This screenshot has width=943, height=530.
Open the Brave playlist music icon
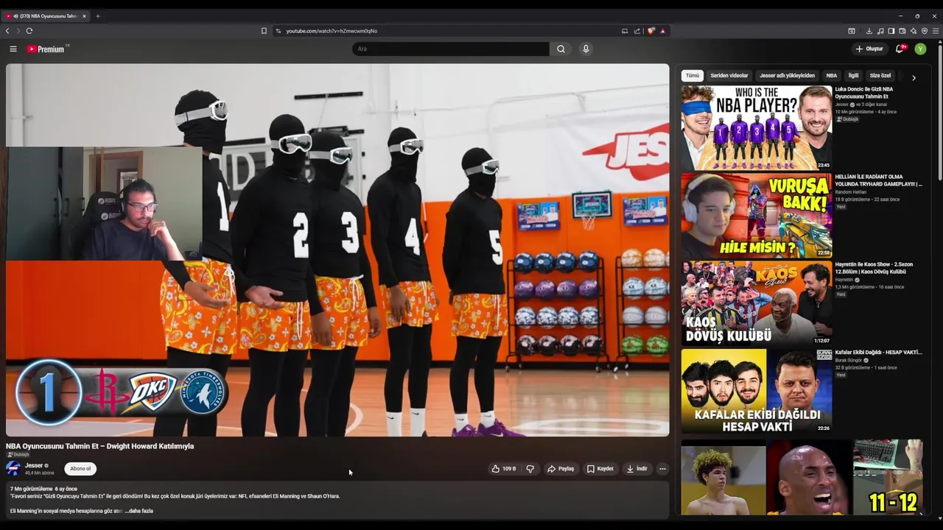point(880,31)
